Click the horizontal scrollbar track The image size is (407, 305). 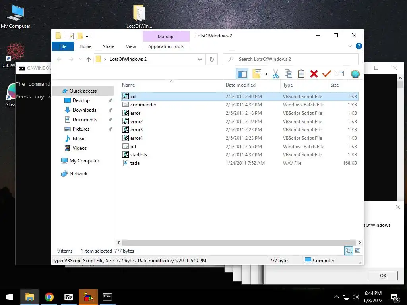[239, 243]
